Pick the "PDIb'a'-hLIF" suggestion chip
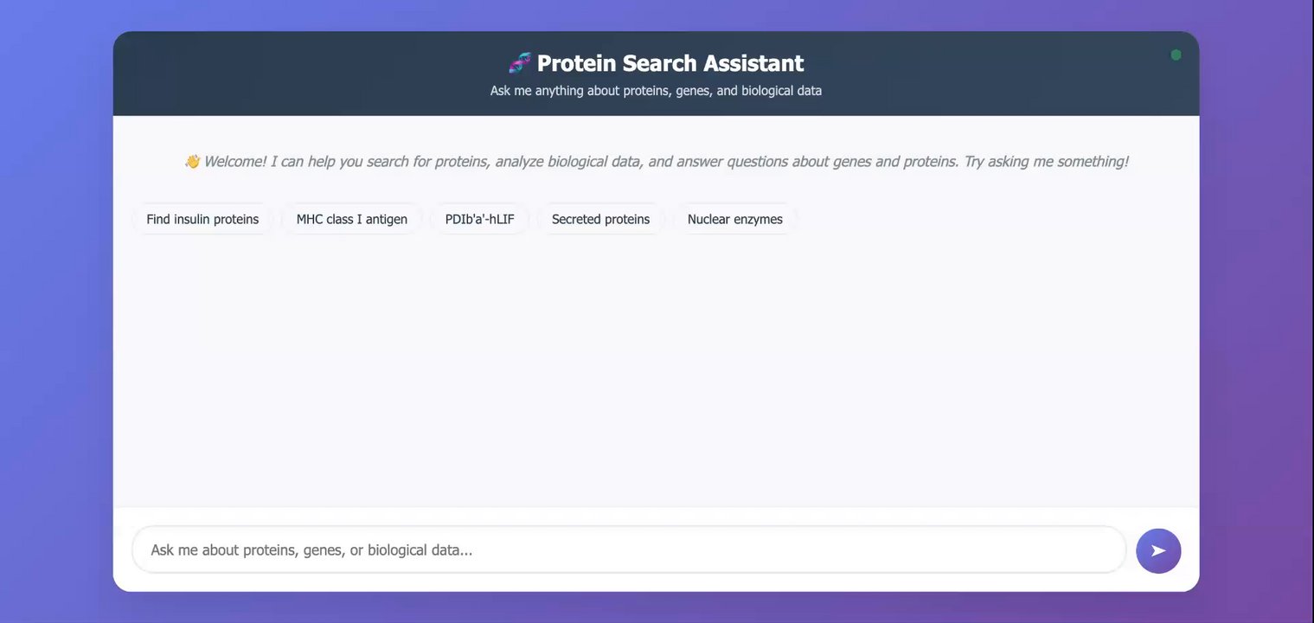Screen dimensions: 1314x623 point(479,220)
